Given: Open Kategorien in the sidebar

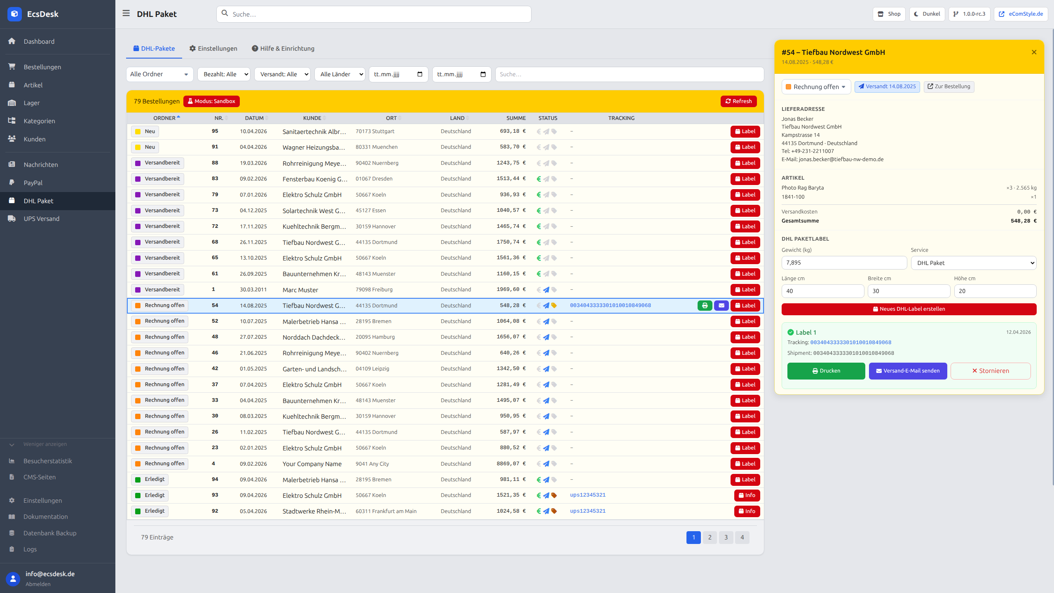Looking at the screenshot, I should click(58, 121).
